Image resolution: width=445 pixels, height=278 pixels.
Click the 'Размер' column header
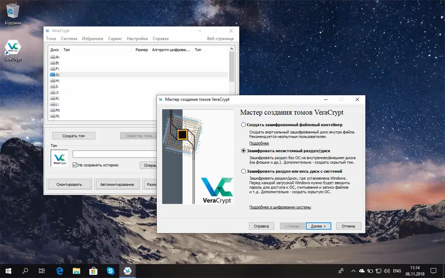[142, 50]
